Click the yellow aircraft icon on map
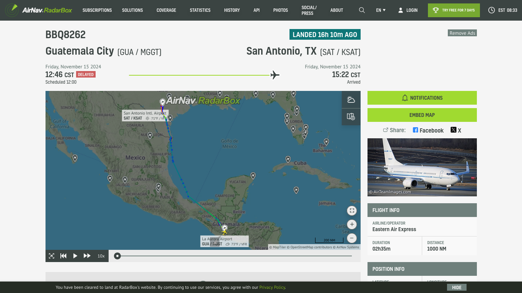The height and width of the screenshot is (293, 522). (224, 231)
